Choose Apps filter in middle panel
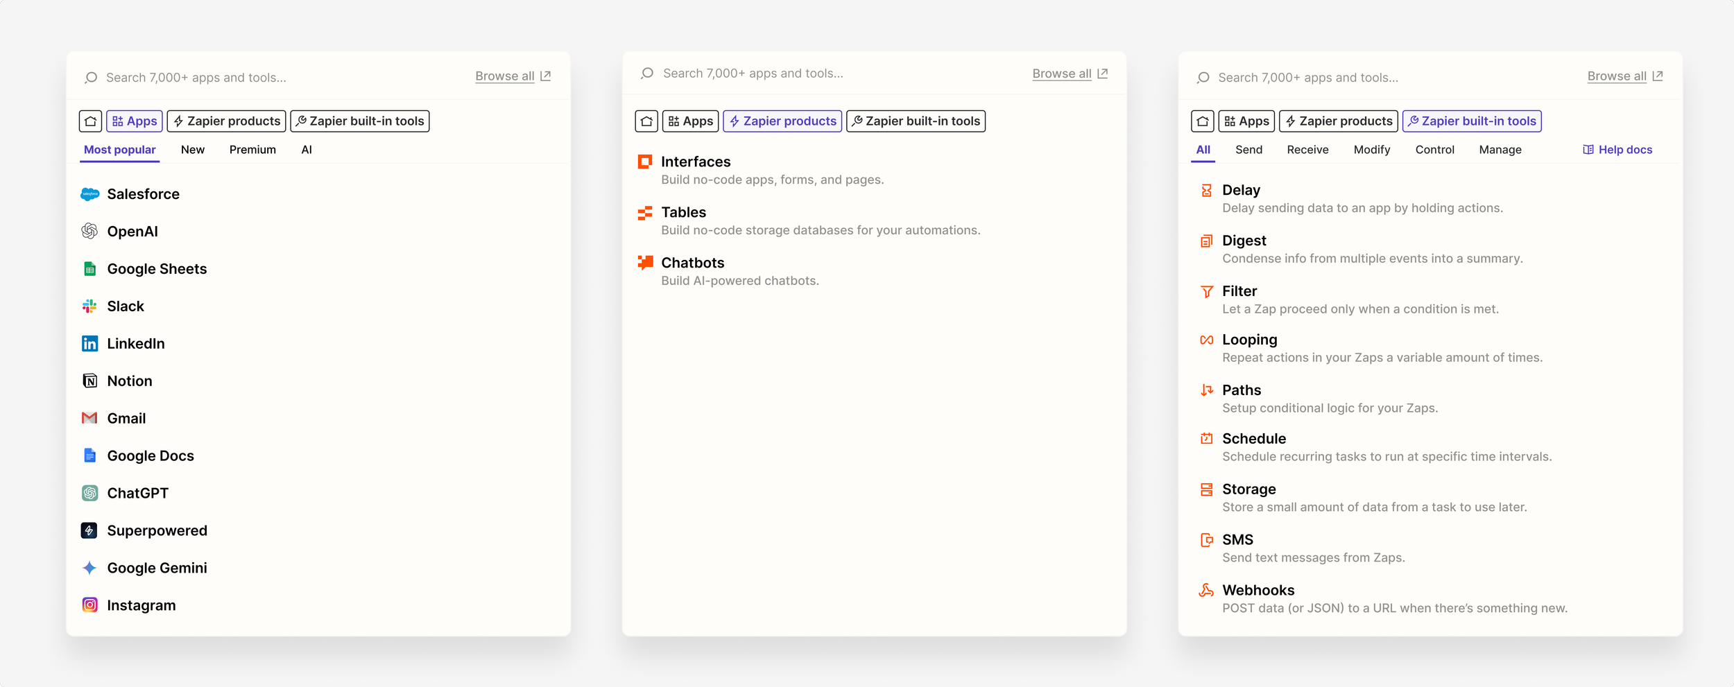The width and height of the screenshot is (1734, 687). [691, 121]
